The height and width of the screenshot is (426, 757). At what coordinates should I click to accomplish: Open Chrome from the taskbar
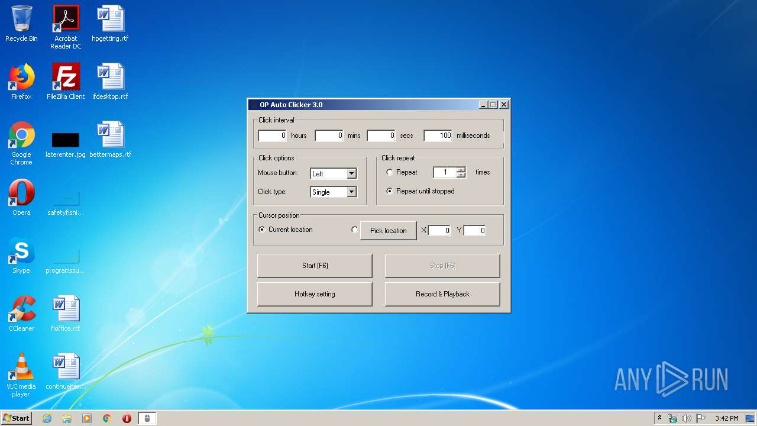pos(107,418)
